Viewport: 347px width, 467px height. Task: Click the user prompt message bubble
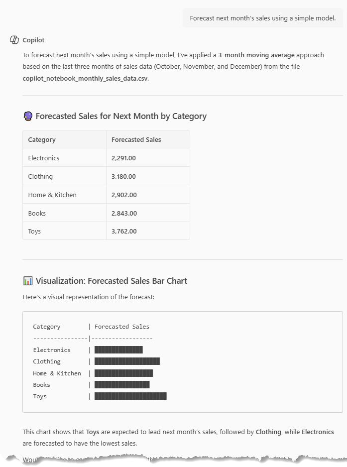[262, 18]
